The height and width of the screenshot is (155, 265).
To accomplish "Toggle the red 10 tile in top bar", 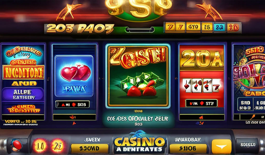I will (233, 27).
